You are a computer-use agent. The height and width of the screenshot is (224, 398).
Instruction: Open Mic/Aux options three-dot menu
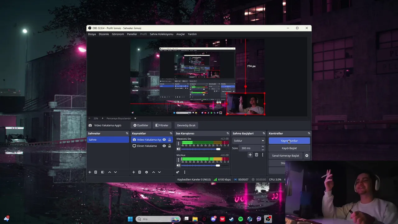pos(178,160)
